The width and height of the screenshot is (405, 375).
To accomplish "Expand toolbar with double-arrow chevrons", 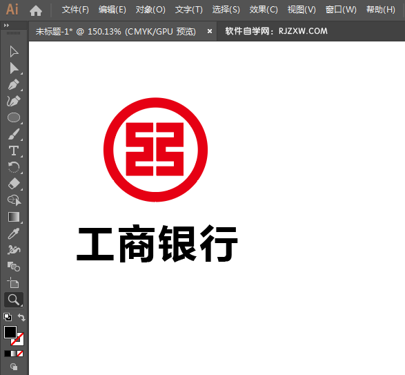I will [6, 25].
